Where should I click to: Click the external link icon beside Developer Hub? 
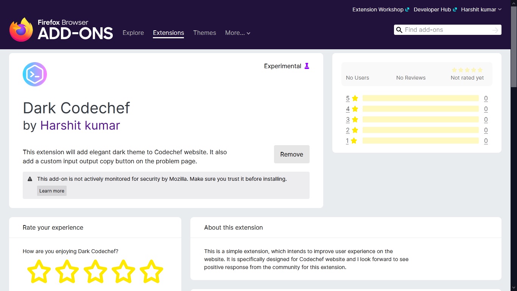455,9
